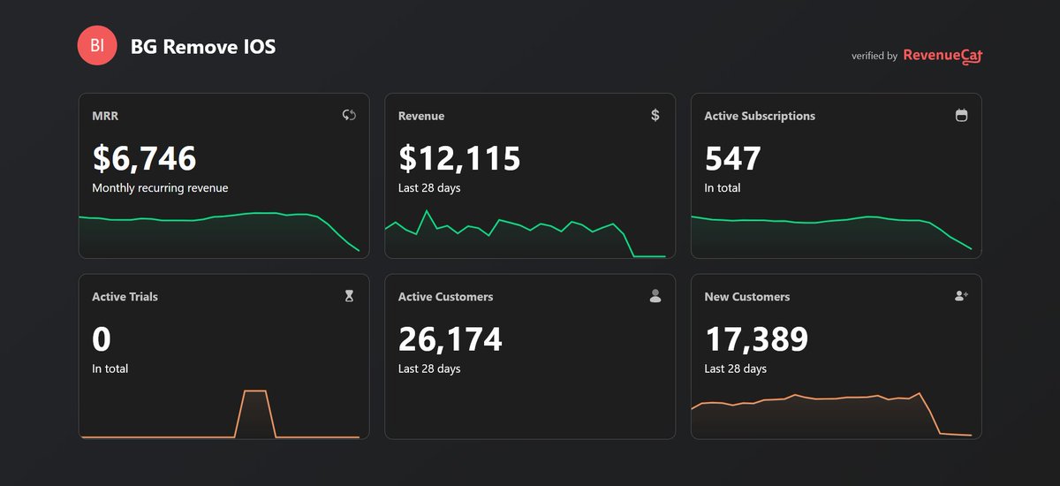The image size is (1060, 486).
Task: Select the 26,174 customers value
Action: coord(450,339)
